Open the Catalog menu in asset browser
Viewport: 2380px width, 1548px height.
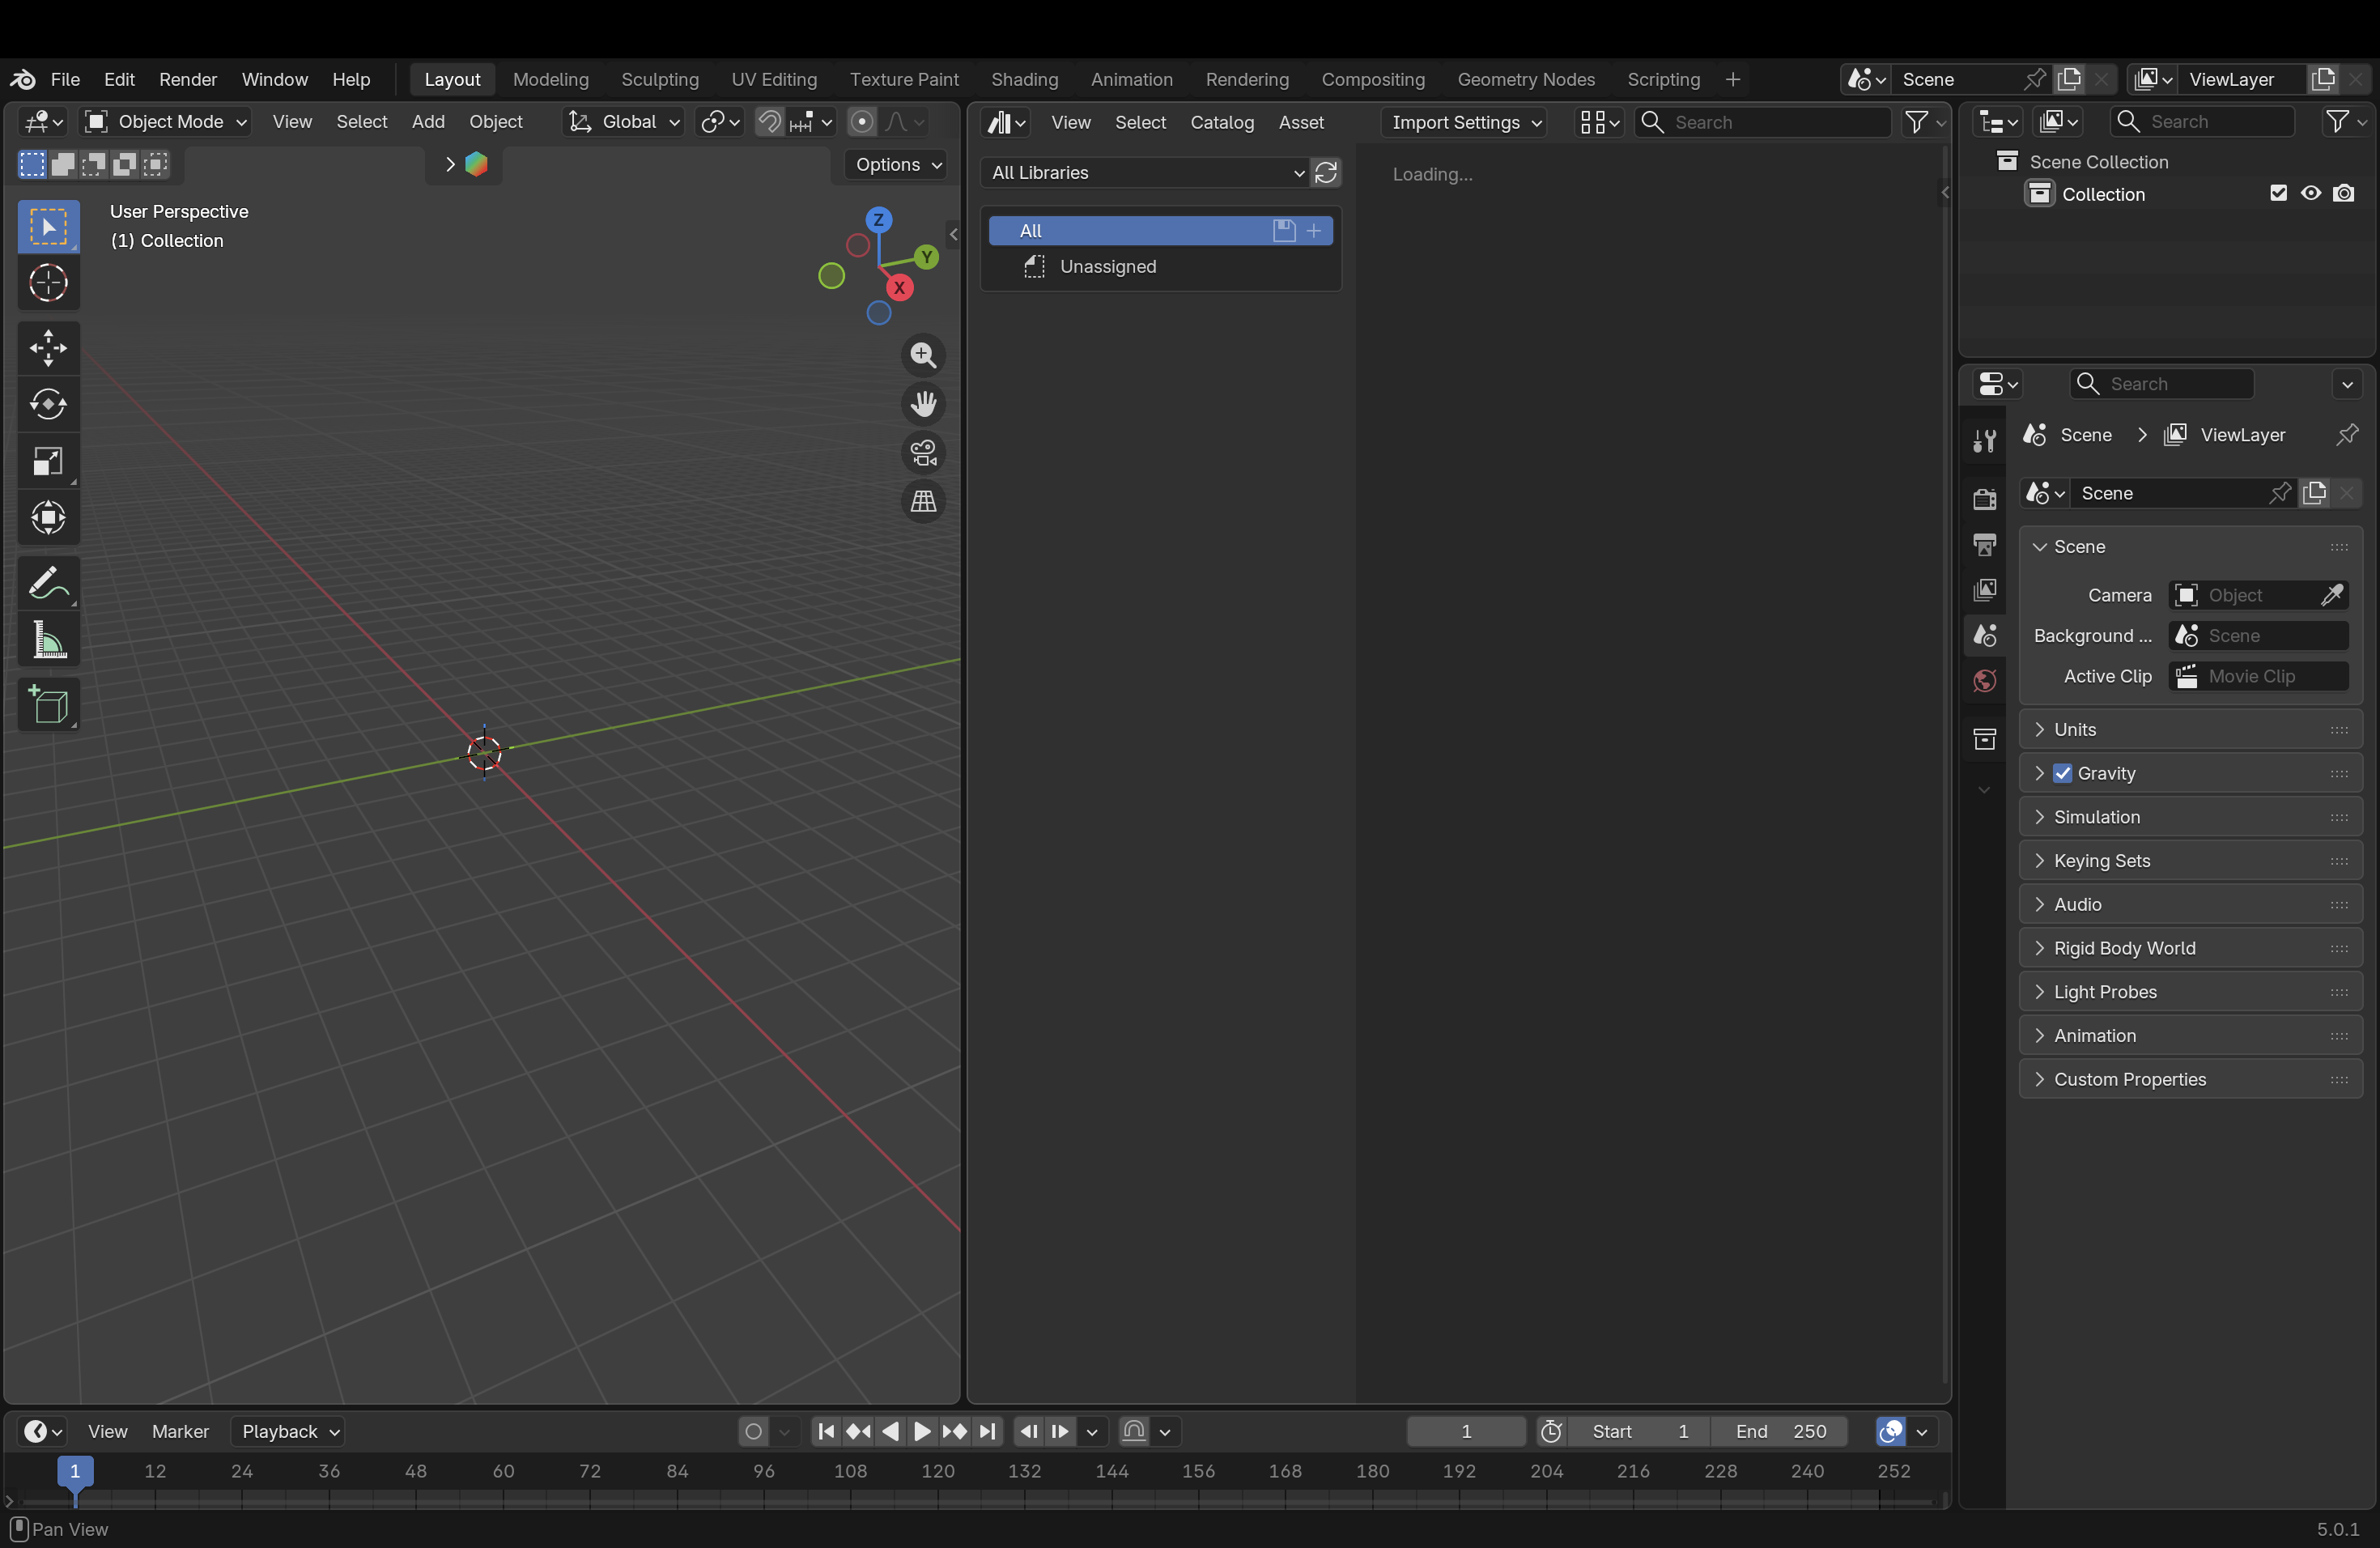[x=1221, y=122]
